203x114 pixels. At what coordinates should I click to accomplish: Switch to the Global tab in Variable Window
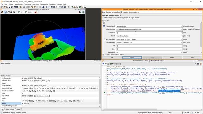click(x=18, y=109)
